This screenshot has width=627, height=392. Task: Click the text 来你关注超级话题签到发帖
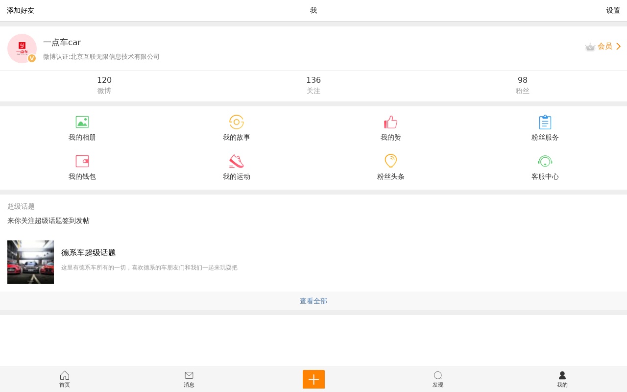(x=48, y=220)
